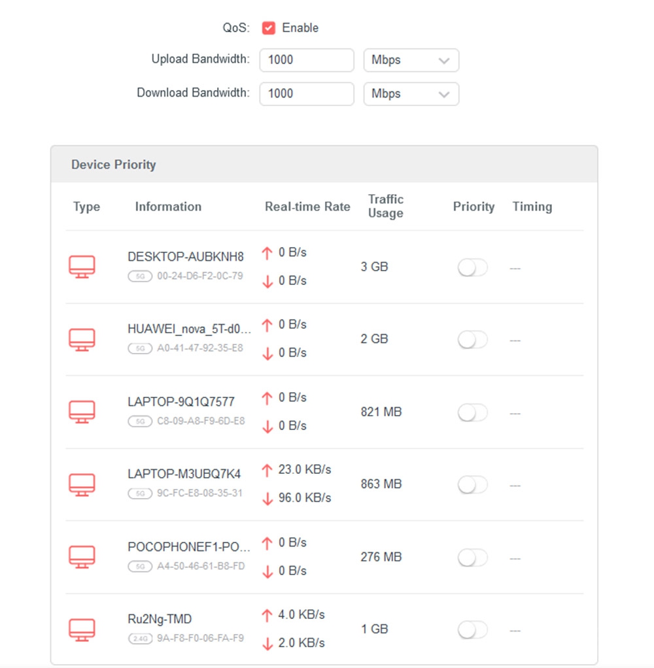Screen dimensions: 654x668
Task: Click the device icon for LAPTOP-M3UBQ7K4
Action: tap(82, 484)
